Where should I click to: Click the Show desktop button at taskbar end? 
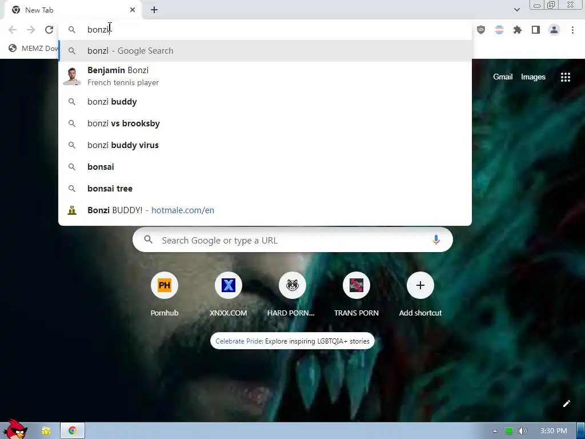(x=581, y=431)
